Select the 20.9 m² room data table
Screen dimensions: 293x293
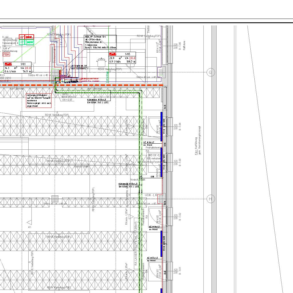coord(122,60)
